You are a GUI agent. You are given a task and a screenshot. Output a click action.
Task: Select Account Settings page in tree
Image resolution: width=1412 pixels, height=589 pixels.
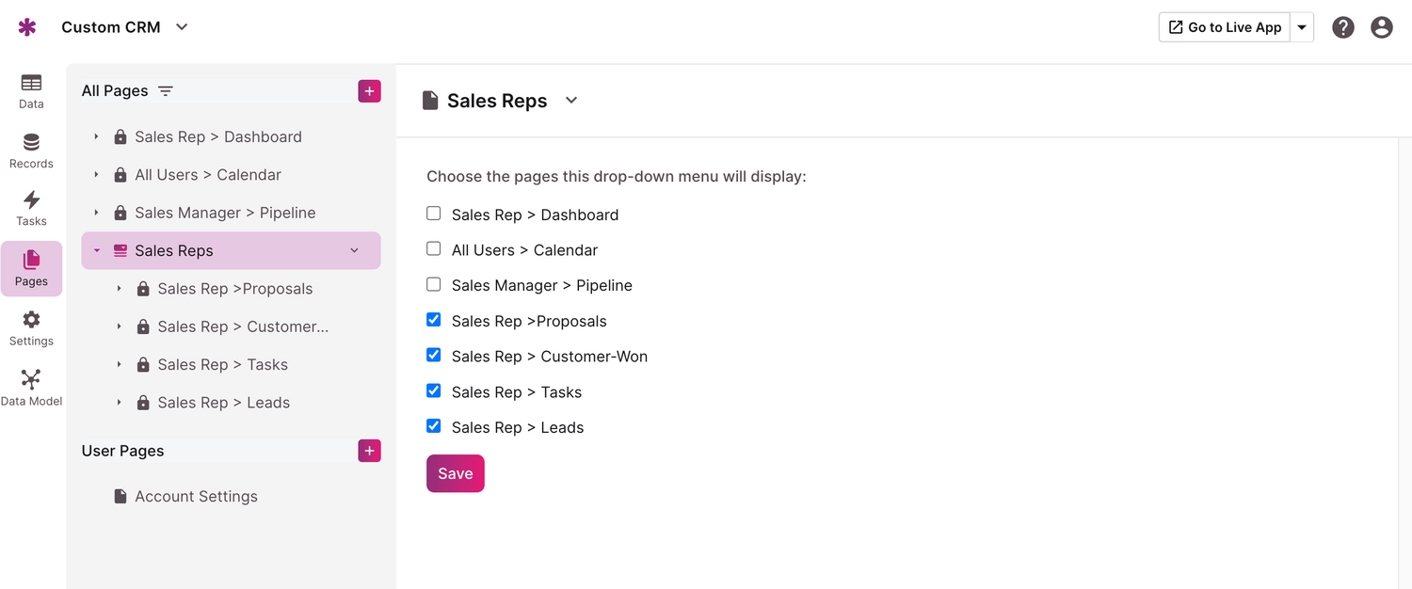[196, 496]
